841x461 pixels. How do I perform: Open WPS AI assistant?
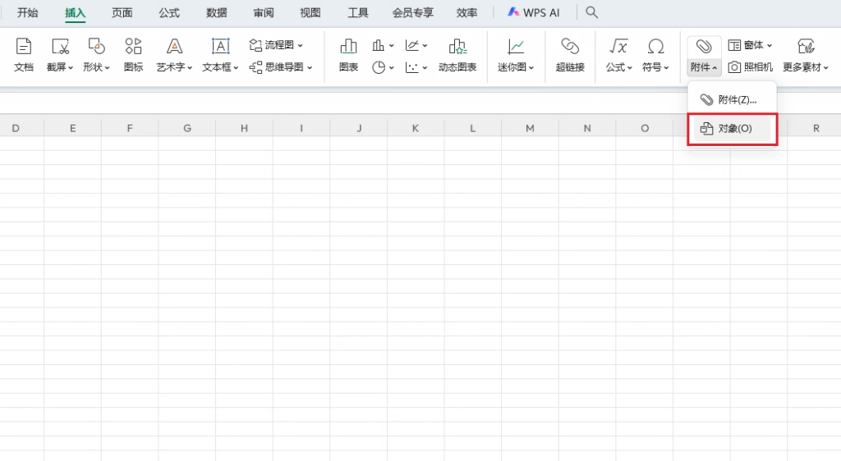[x=534, y=12]
